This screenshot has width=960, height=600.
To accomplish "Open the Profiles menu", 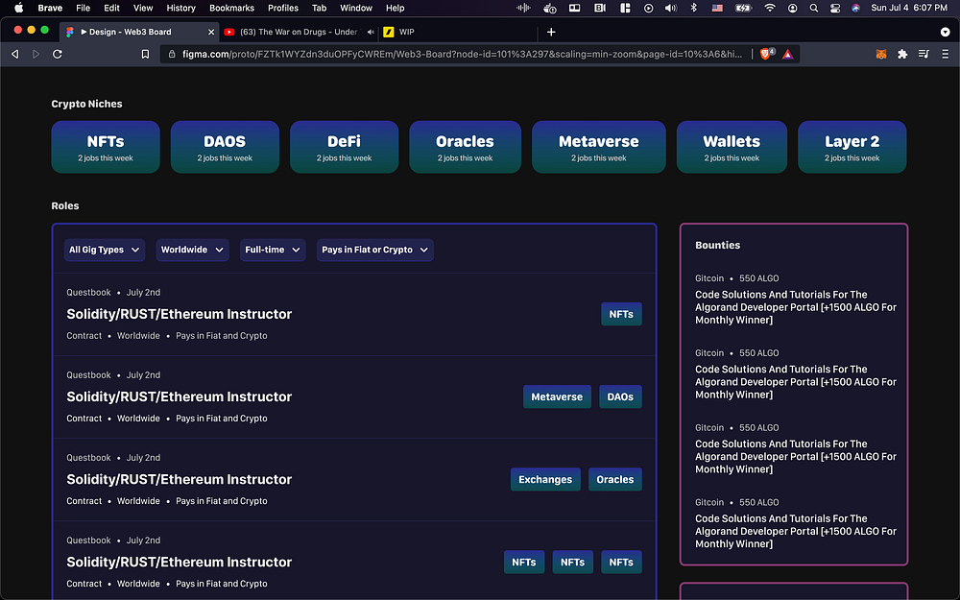I will click(283, 8).
